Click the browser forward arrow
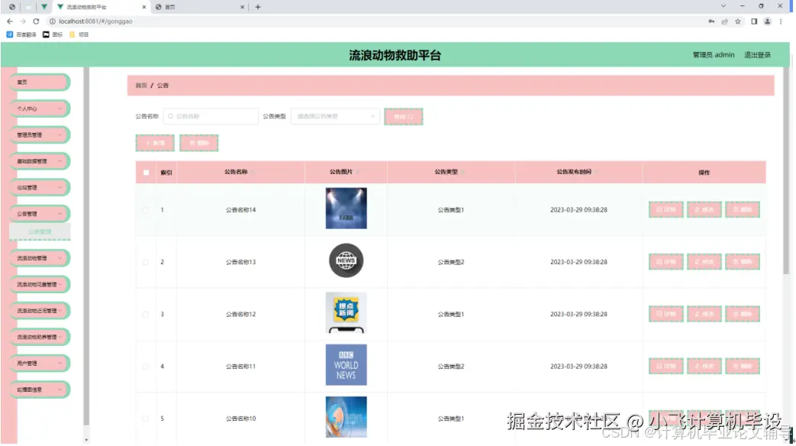Image resolution: width=796 pixels, height=446 pixels. [23, 21]
